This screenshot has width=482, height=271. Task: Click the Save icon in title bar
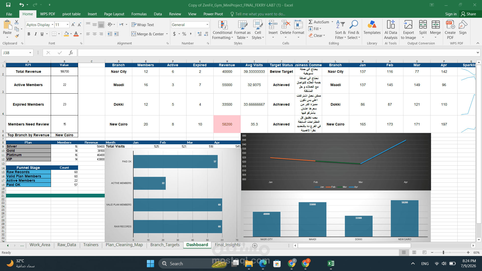tap(8, 5)
